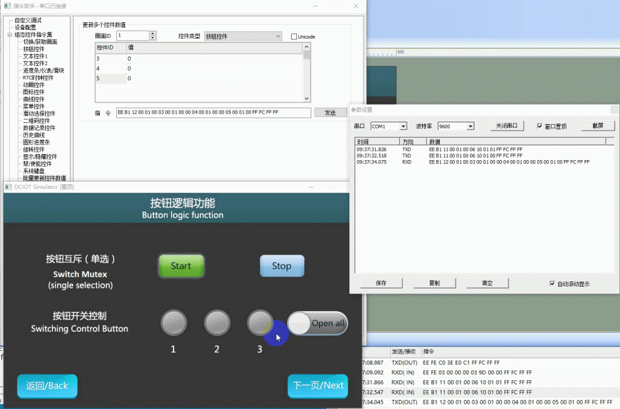620x409 pixels.
Task: Increase the 画面ID stepper value
Action: pos(153,33)
